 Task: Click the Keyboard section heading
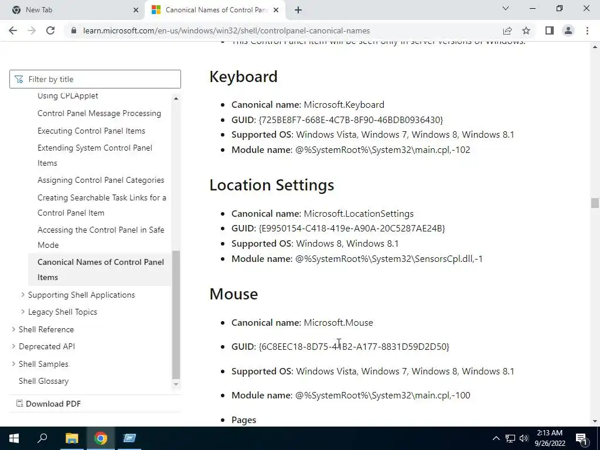(243, 77)
